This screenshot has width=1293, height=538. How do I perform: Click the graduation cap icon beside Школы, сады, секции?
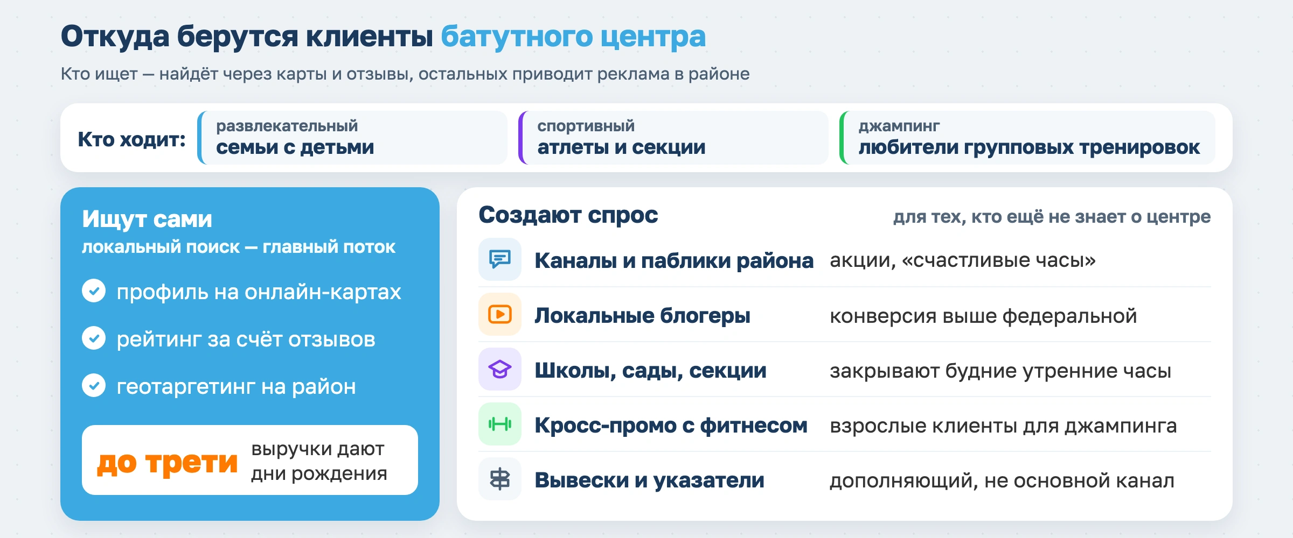(500, 369)
